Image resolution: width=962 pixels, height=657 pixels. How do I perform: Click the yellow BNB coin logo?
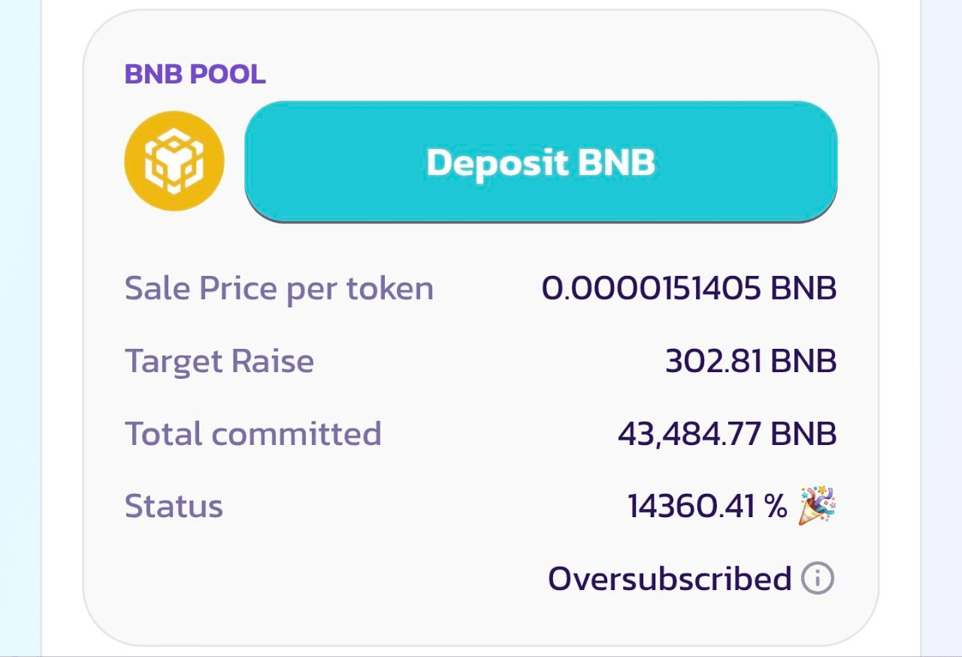(174, 161)
